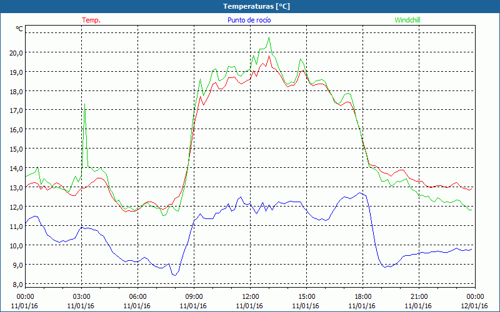Viewport: 500px width, 312px height.
Task: Click the 03:00 time label
Action: [81, 297]
